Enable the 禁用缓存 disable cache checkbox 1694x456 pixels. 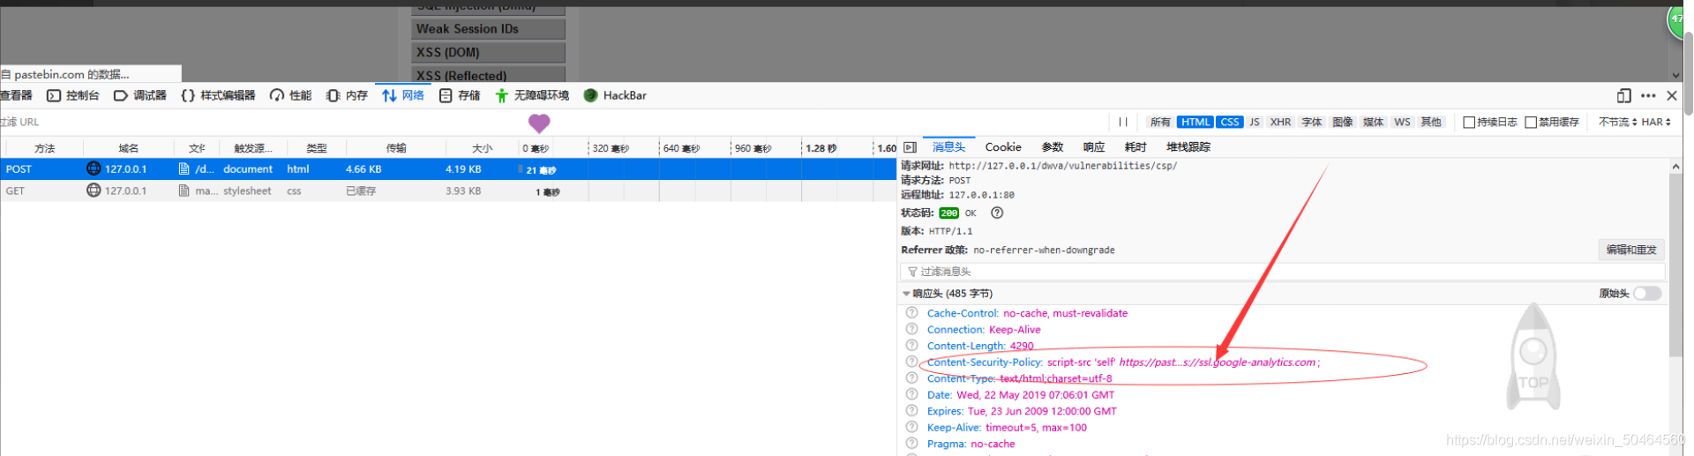click(x=1531, y=122)
